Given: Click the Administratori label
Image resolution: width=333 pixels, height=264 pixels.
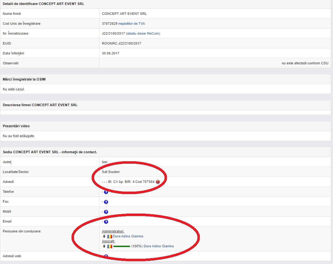Looking at the screenshot, I should tap(113, 231).
